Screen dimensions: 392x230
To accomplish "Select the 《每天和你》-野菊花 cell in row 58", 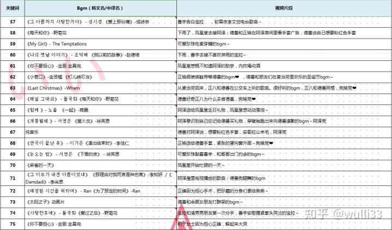I will click(x=101, y=33).
